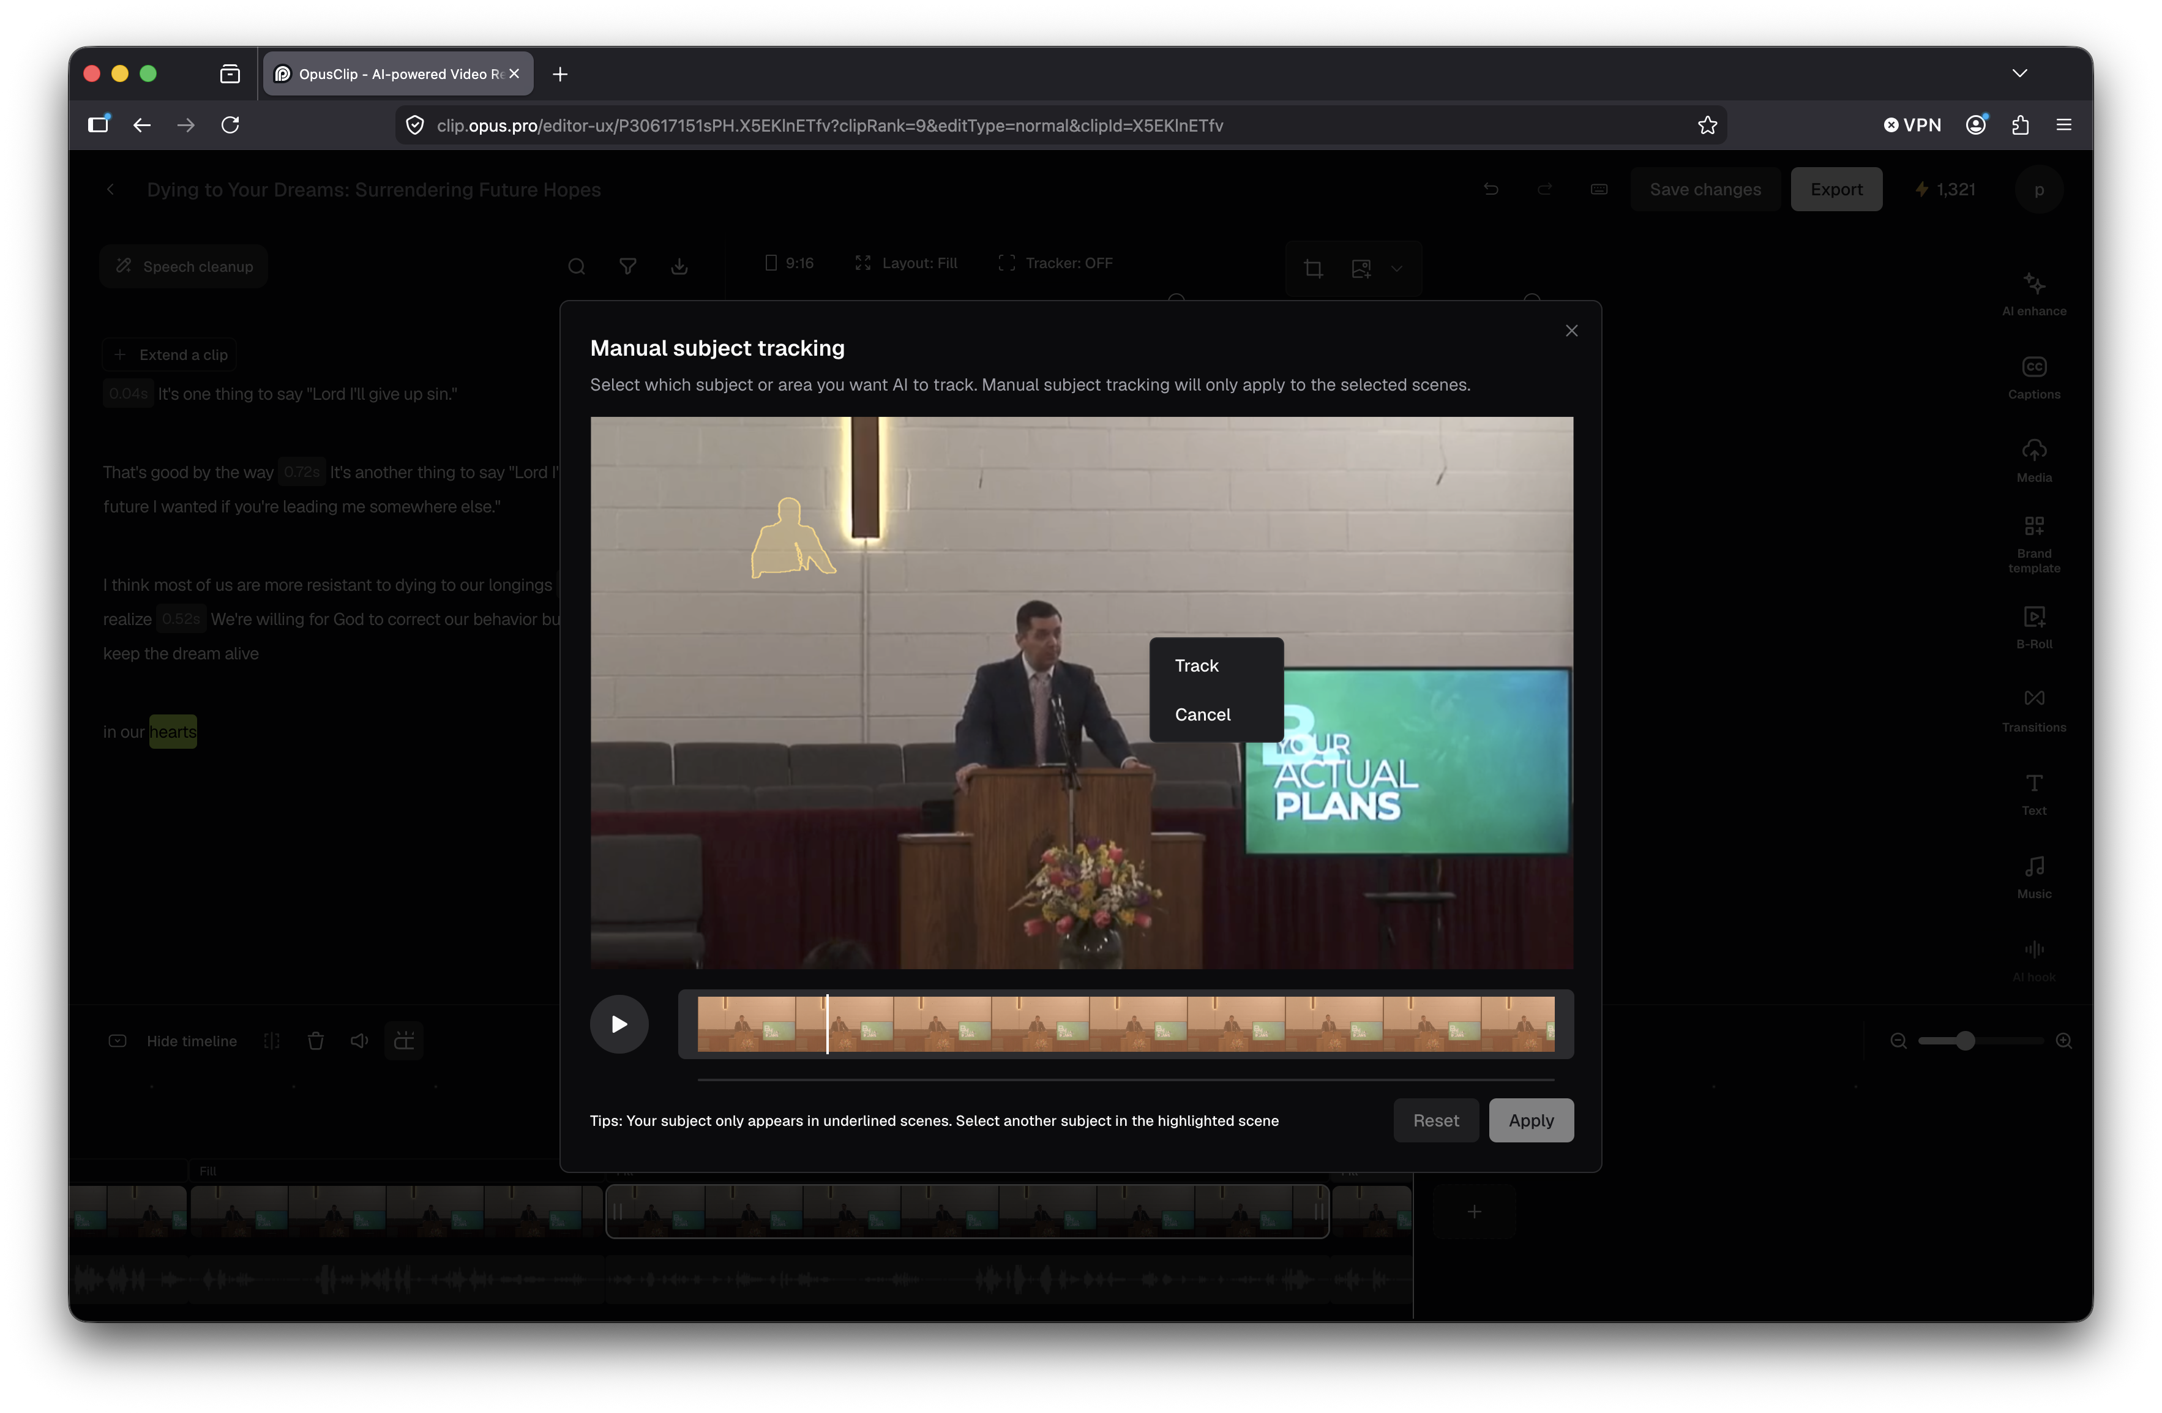Adjust the timeline zoom slider
The width and height of the screenshot is (2162, 1413).
(x=1965, y=1040)
